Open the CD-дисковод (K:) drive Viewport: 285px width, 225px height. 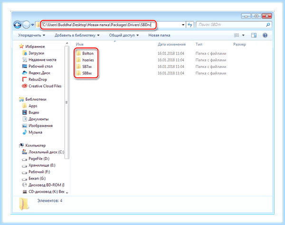[46, 192]
